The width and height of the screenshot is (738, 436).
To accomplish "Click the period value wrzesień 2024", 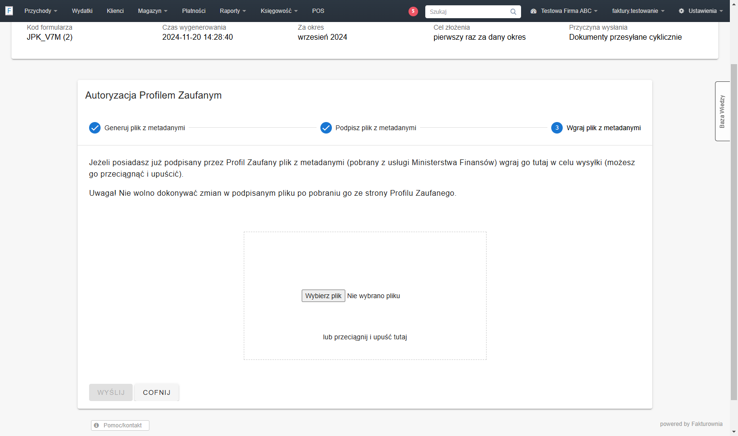I will pyautogui.click(x=322, y=37).
